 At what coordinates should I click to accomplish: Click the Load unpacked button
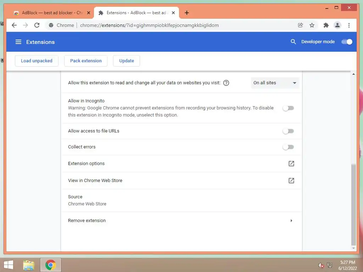[x=37, y=61]
